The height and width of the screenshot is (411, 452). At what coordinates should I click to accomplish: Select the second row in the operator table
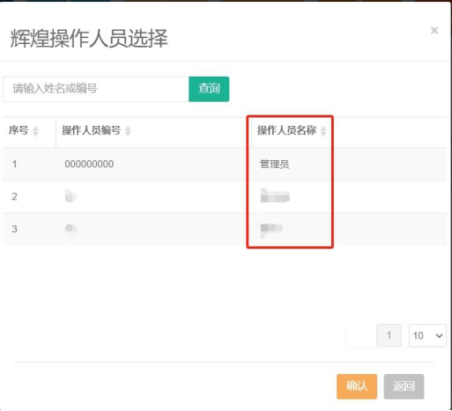(x=225, y=196)
